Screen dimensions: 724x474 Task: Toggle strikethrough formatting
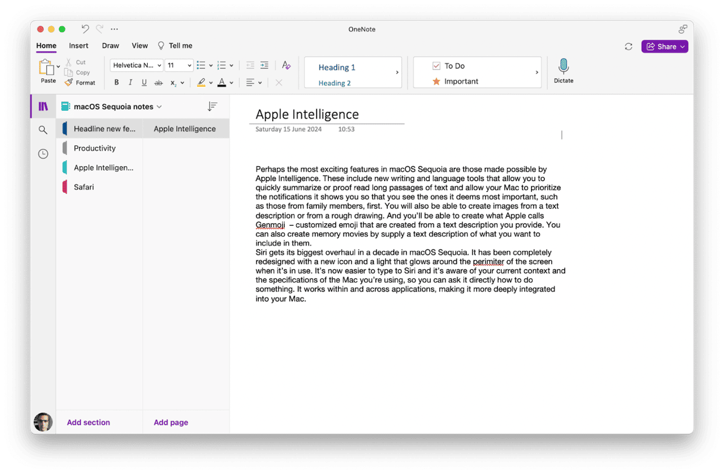point(158,83)
